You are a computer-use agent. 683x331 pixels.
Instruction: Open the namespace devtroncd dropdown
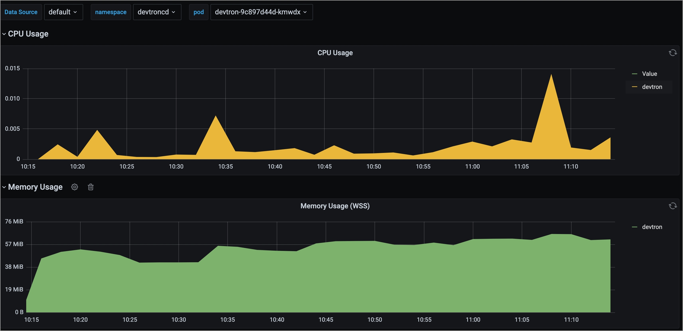pos(157,12)
